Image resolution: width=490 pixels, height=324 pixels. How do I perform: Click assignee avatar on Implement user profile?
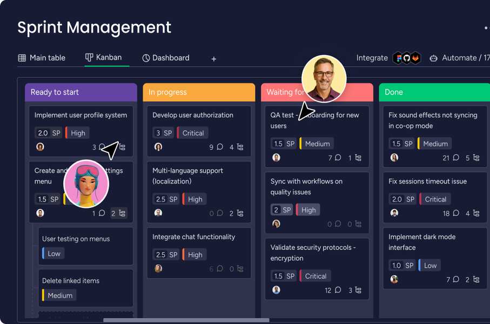click(41, 147)
